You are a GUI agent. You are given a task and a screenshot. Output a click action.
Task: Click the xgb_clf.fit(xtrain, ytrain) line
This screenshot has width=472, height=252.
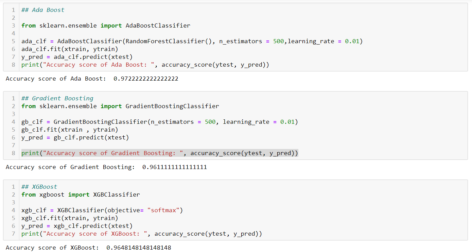coord(70,218)
